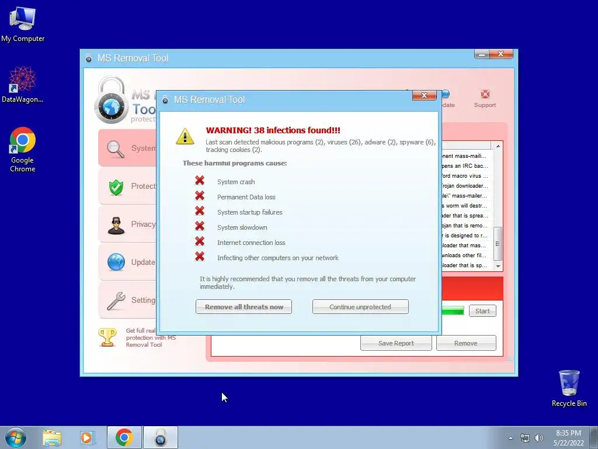Click the gold trophy icon
The image size is (598, 449).
107,337
